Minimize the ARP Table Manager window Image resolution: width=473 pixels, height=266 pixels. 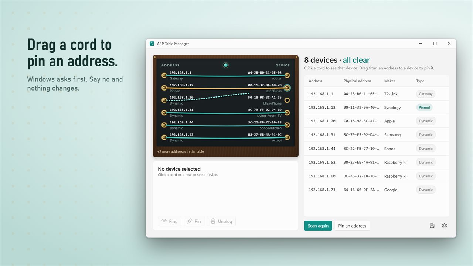(421, 44)
